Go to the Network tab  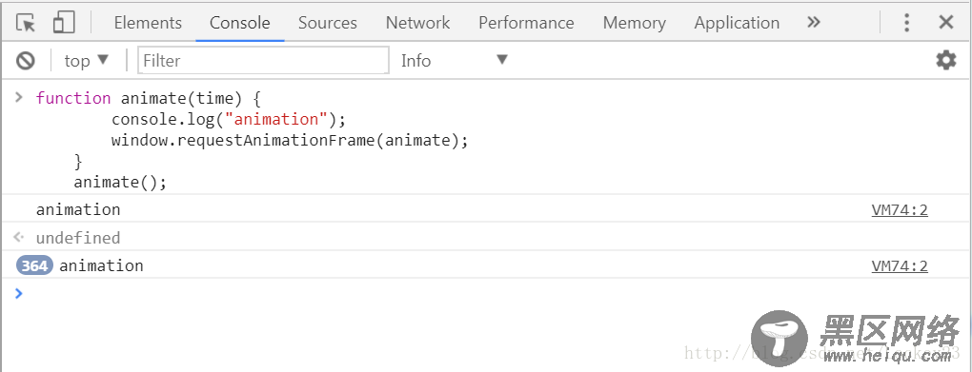click(417, 23)
